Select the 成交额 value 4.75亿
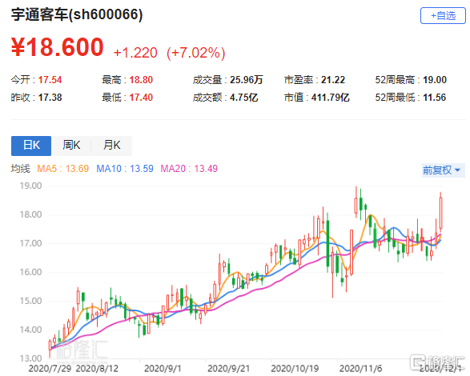 click(243, 98)
